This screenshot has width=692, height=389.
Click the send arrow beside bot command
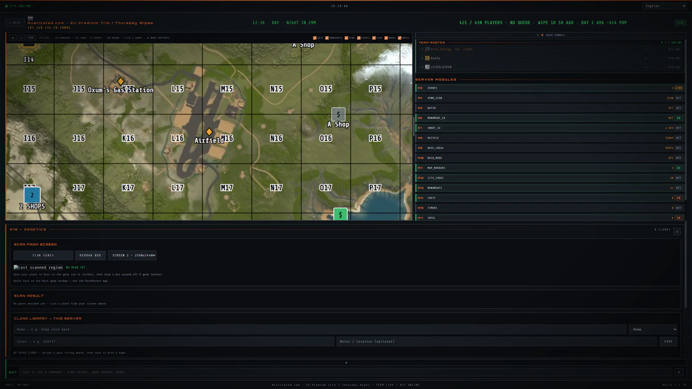(679, 372)
